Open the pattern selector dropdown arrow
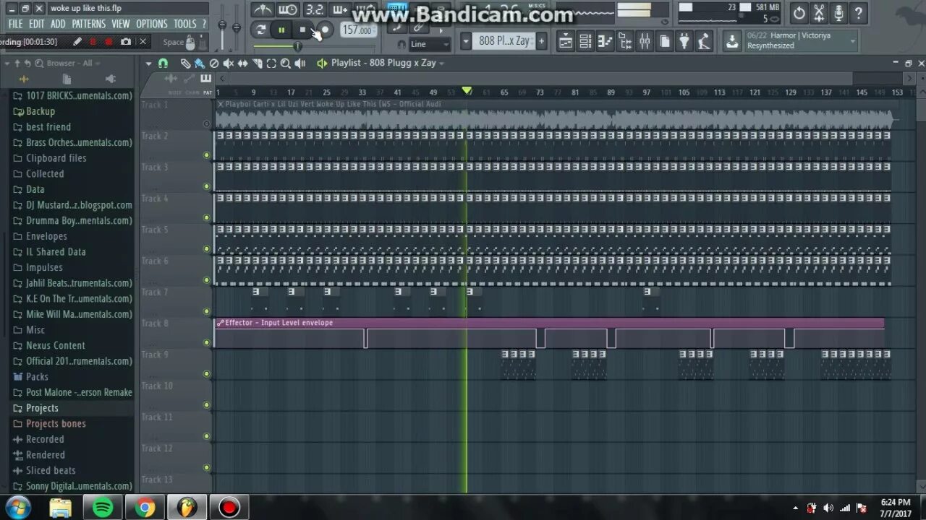The width and height of the screenshot is (926, 520). tap(465, 41)
